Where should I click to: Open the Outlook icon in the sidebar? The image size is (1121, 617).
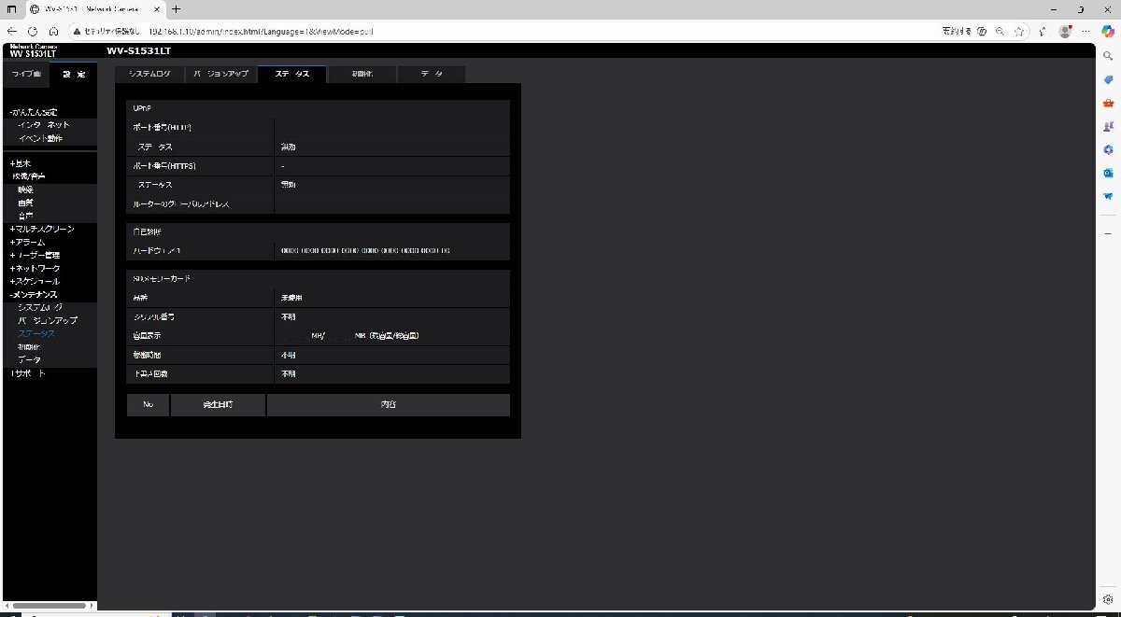1107,173
